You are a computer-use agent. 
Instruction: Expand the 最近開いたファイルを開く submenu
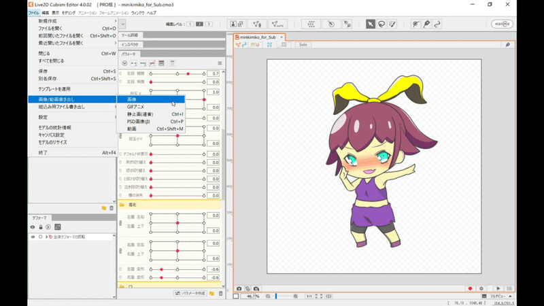[x=72, y=44]
